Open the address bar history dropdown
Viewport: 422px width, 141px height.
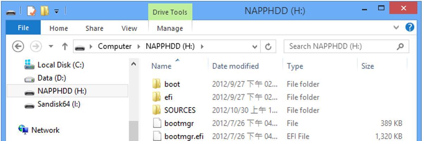click(x=255, y=47)
